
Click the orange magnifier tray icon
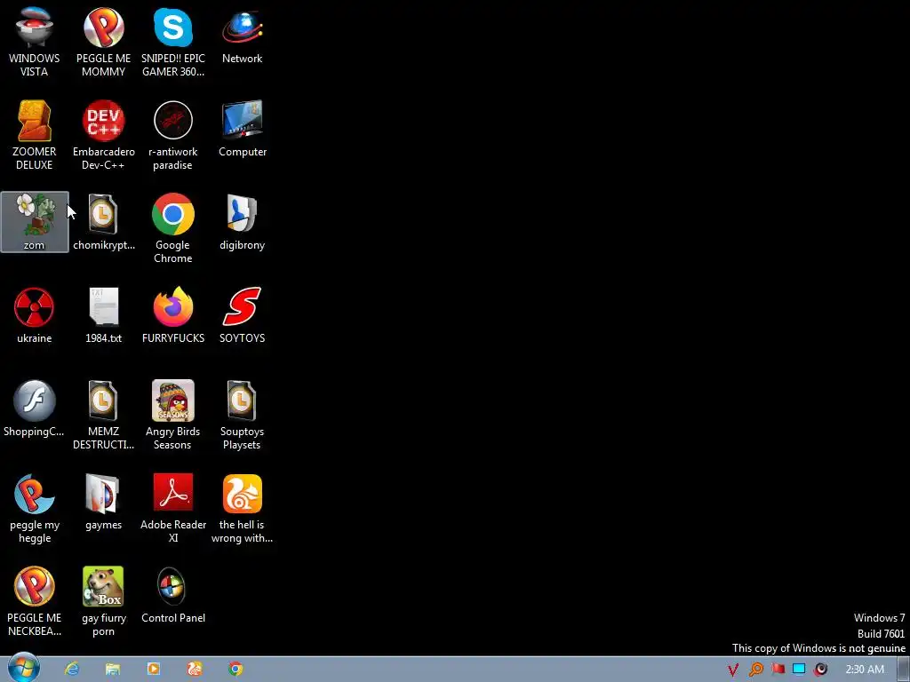click(x=755, y=670)
